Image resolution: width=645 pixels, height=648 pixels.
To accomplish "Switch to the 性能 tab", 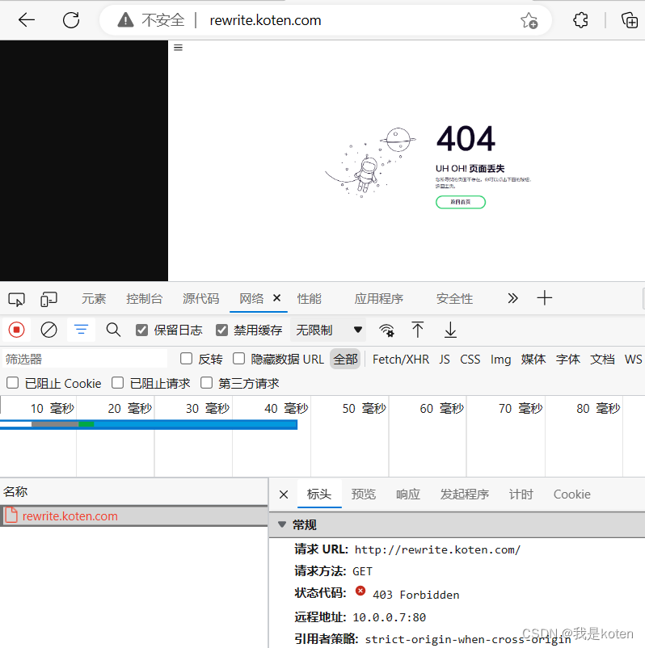I will [x=310, y=298].
